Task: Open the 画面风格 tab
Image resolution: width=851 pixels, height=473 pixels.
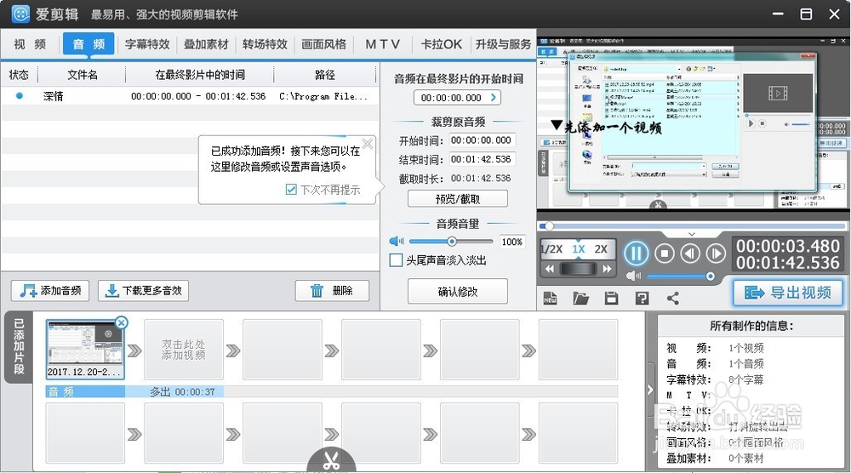Action: pyautogui.click(x=323, y=44)
